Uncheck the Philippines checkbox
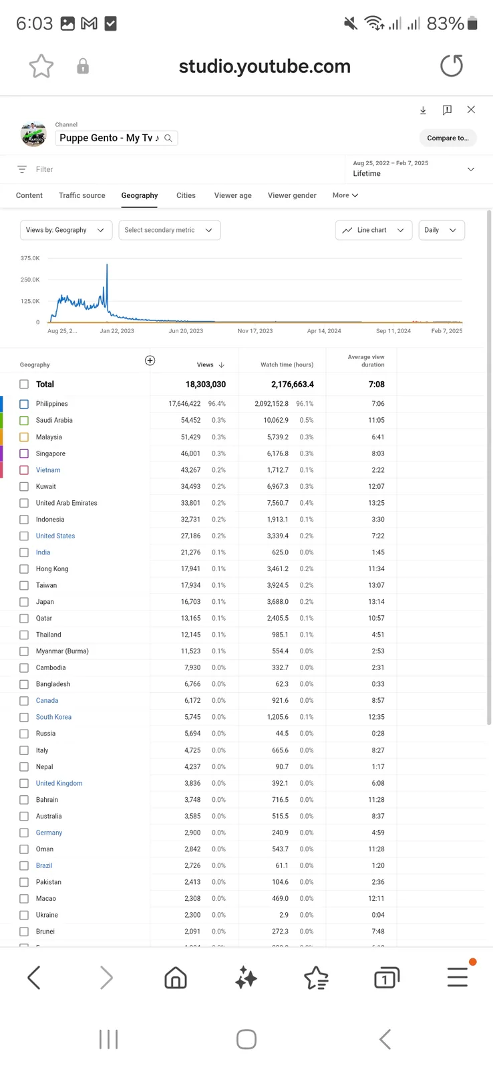This screenshot has width=493, height=1070. tap(24, 404)
